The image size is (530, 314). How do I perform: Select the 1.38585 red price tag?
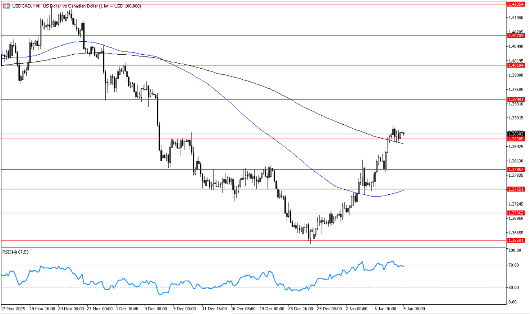[x=516, y=139]
